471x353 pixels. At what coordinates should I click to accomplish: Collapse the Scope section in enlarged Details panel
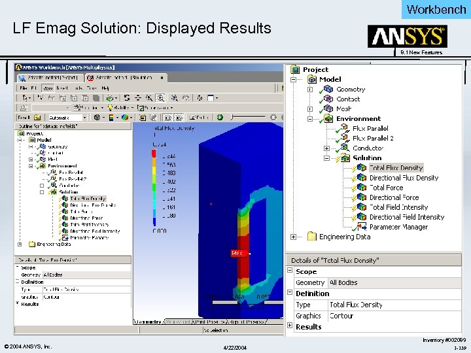290,270
